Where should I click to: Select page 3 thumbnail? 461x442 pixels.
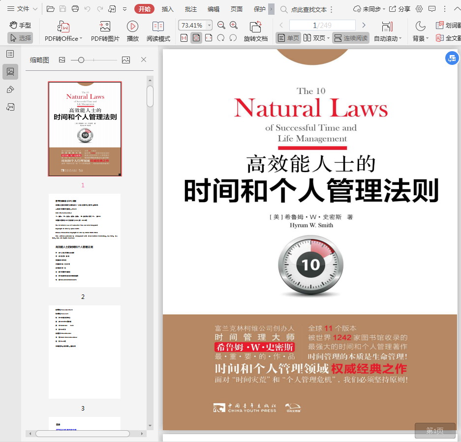[85, 352]
